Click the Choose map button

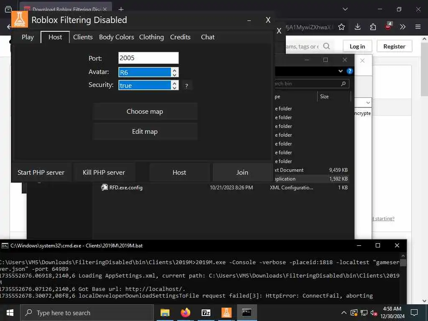tap(145, 111)
